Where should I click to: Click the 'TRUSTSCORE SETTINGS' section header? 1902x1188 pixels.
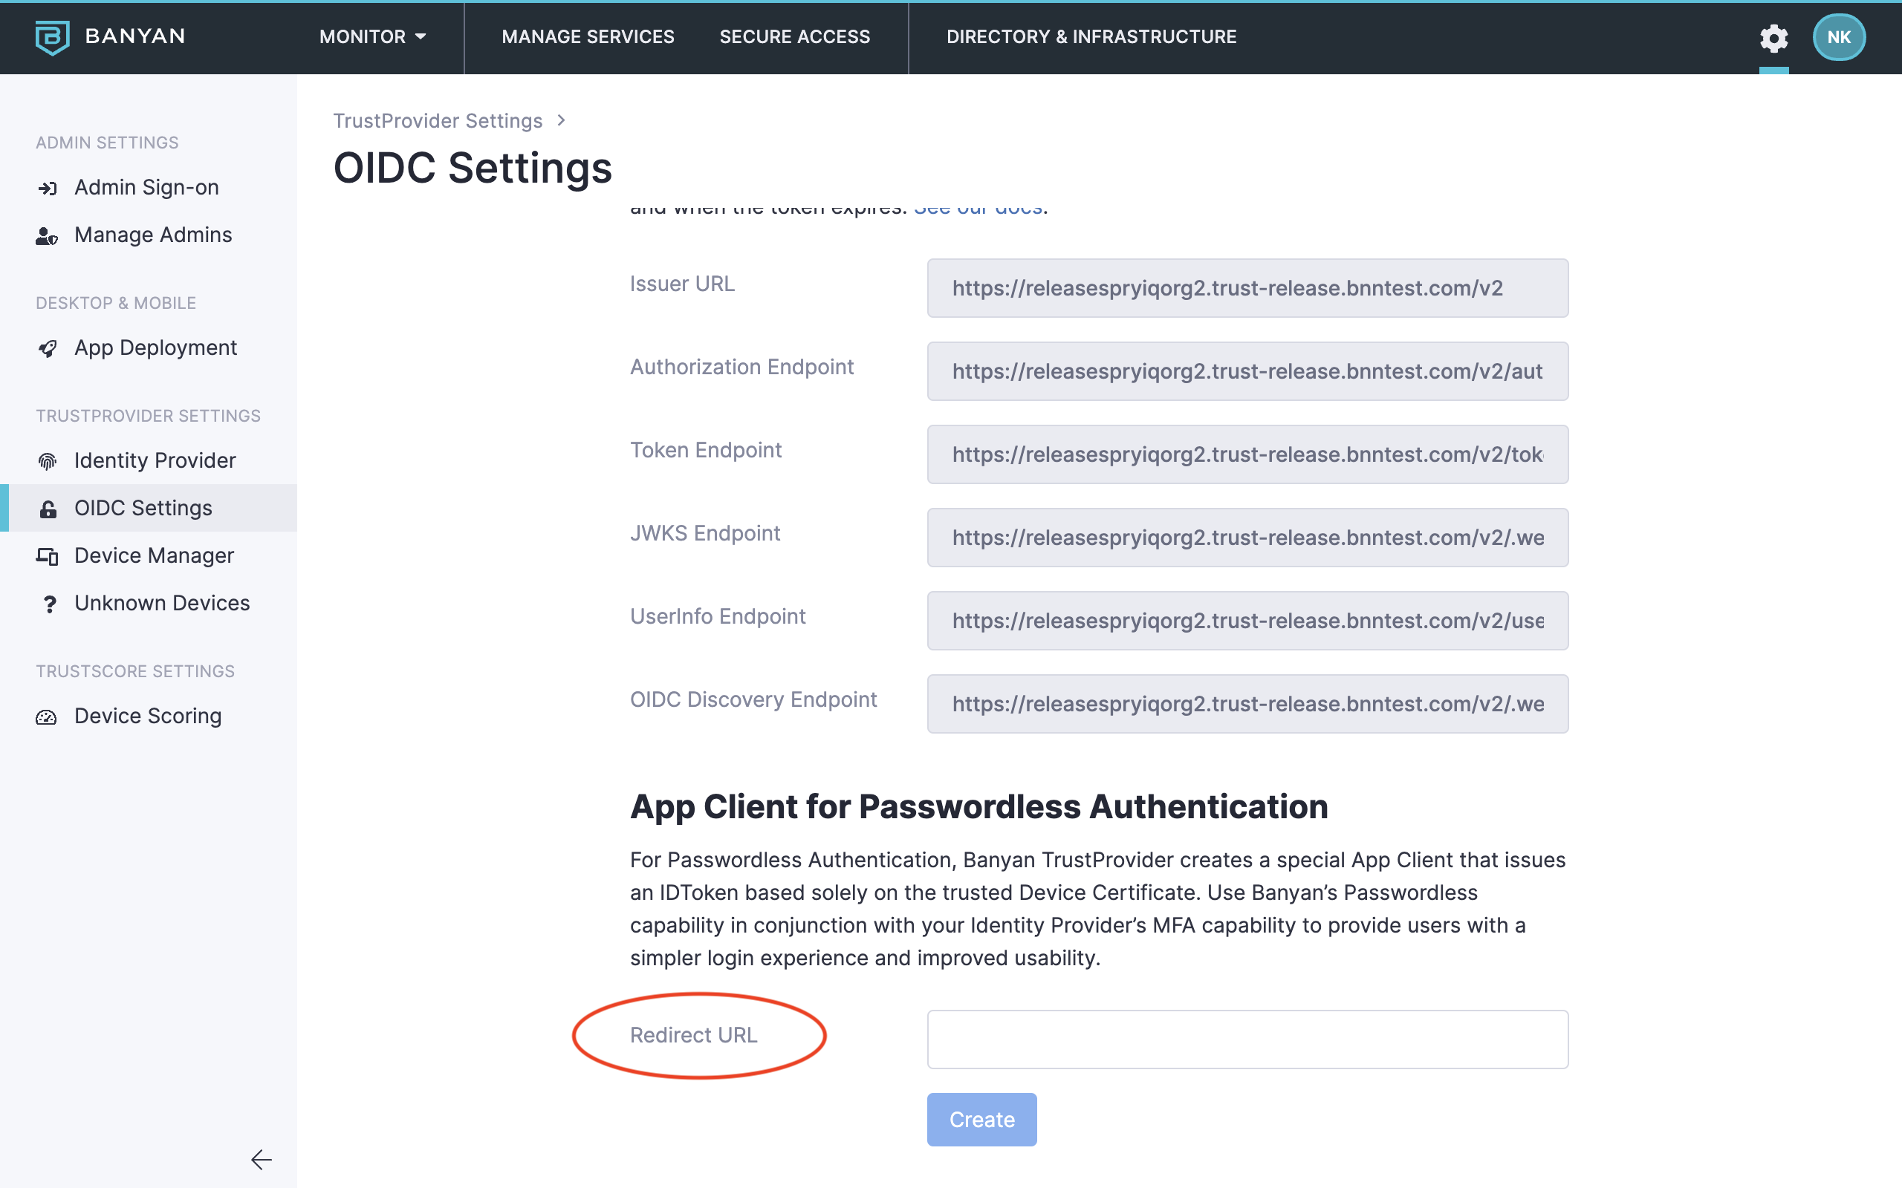pyautogui.click(x=135, y=671)
